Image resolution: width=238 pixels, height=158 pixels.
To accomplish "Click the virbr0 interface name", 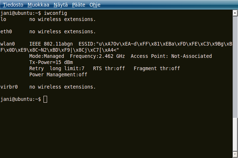I will (x=9, y=87).
